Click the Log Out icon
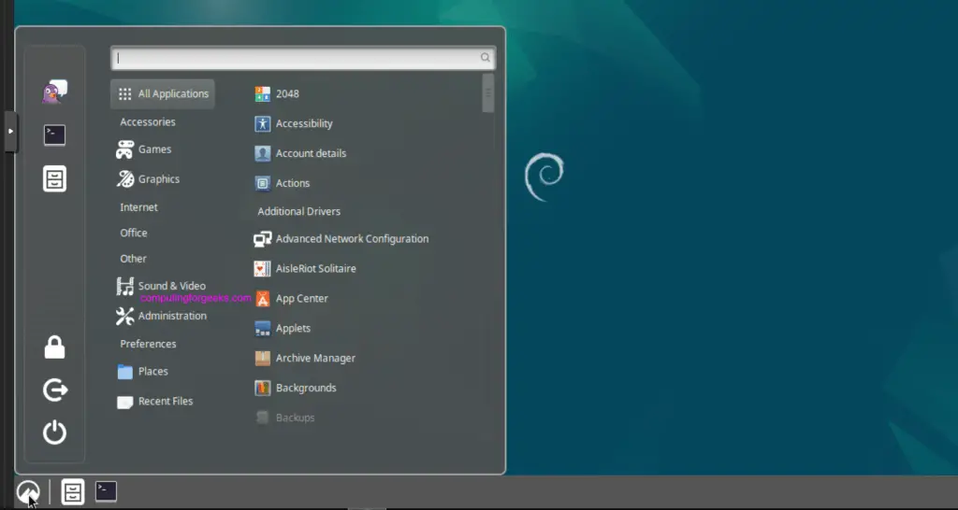958x510 pixels. 54,390
